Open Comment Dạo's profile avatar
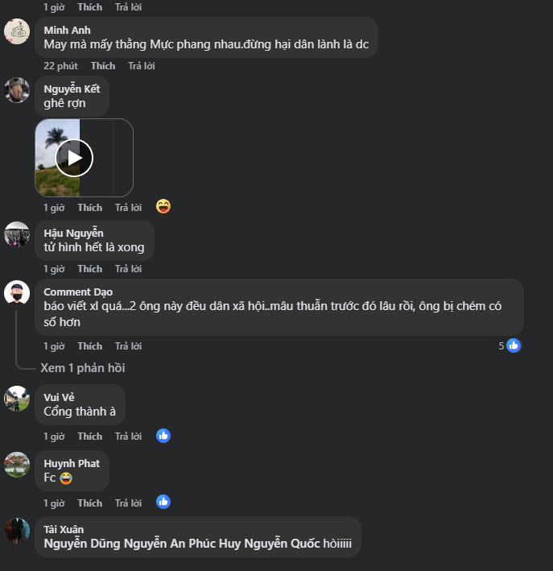The height and width of the screenshot is (571, 553). coord(17,292)
